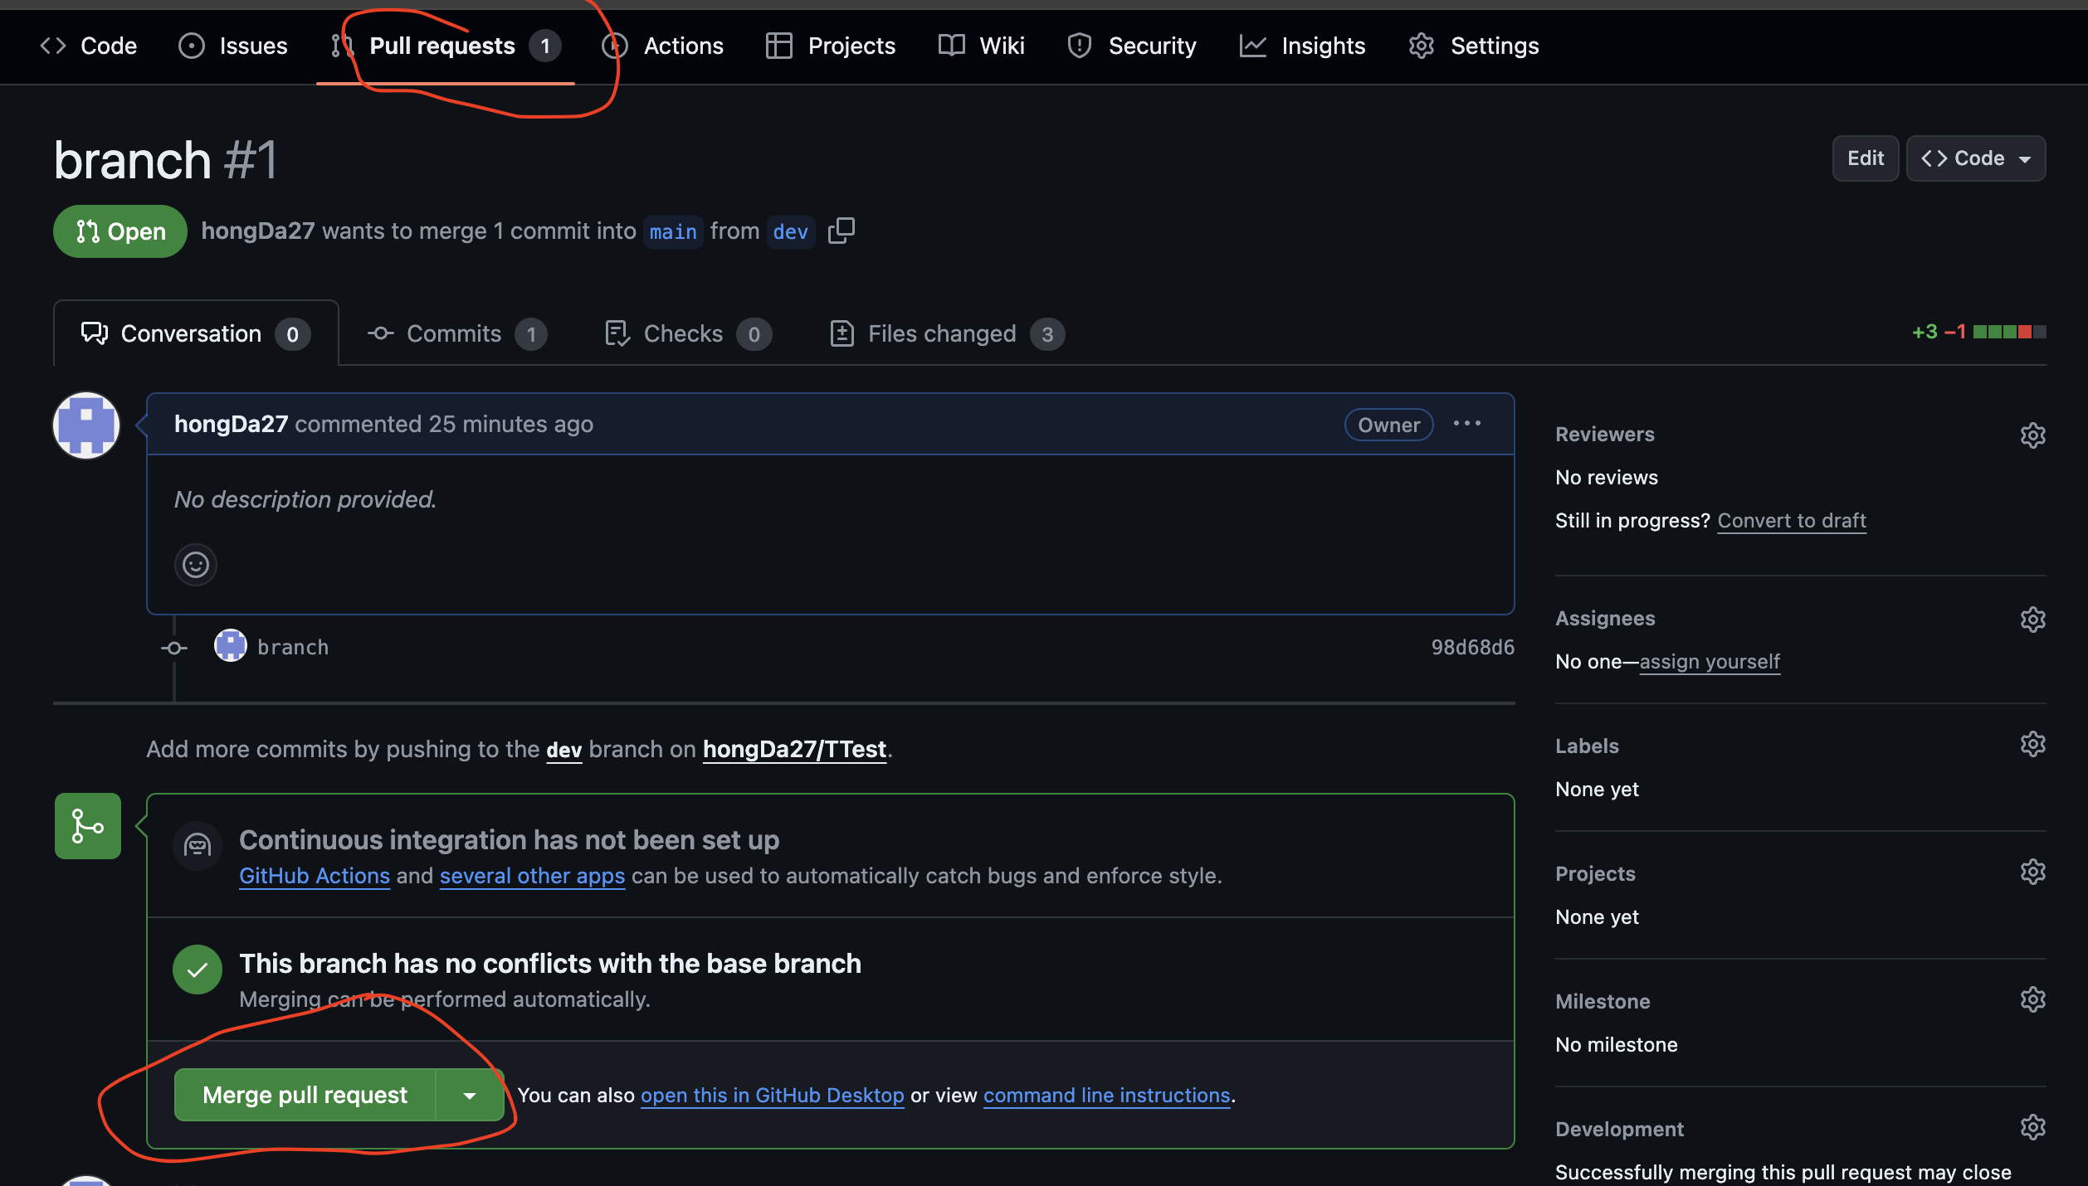Viewport: 2088px width, 1186px height.
Task: Click the continuous integration robot icon
Action: point(198,846)
